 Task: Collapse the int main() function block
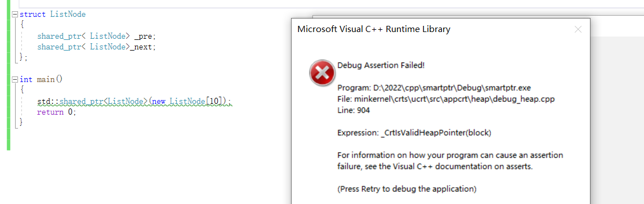tap(15, 79)
